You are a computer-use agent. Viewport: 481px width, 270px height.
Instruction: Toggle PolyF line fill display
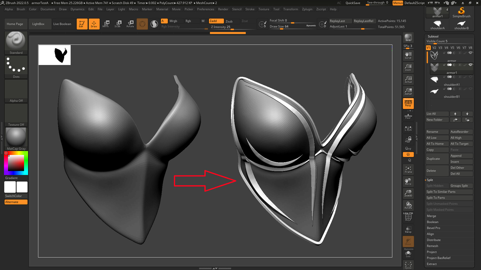[x=408, y=217]
